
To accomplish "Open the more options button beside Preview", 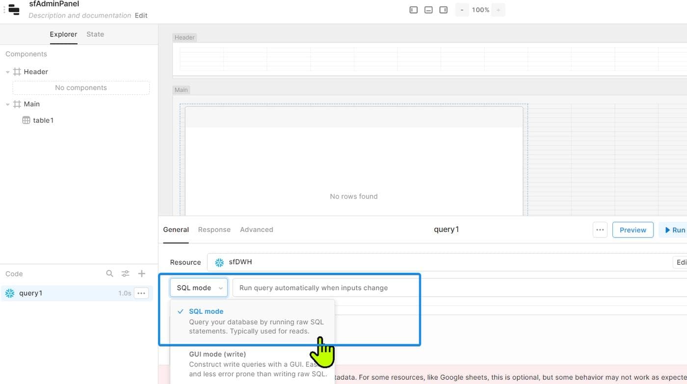I will tap(600, 230).
